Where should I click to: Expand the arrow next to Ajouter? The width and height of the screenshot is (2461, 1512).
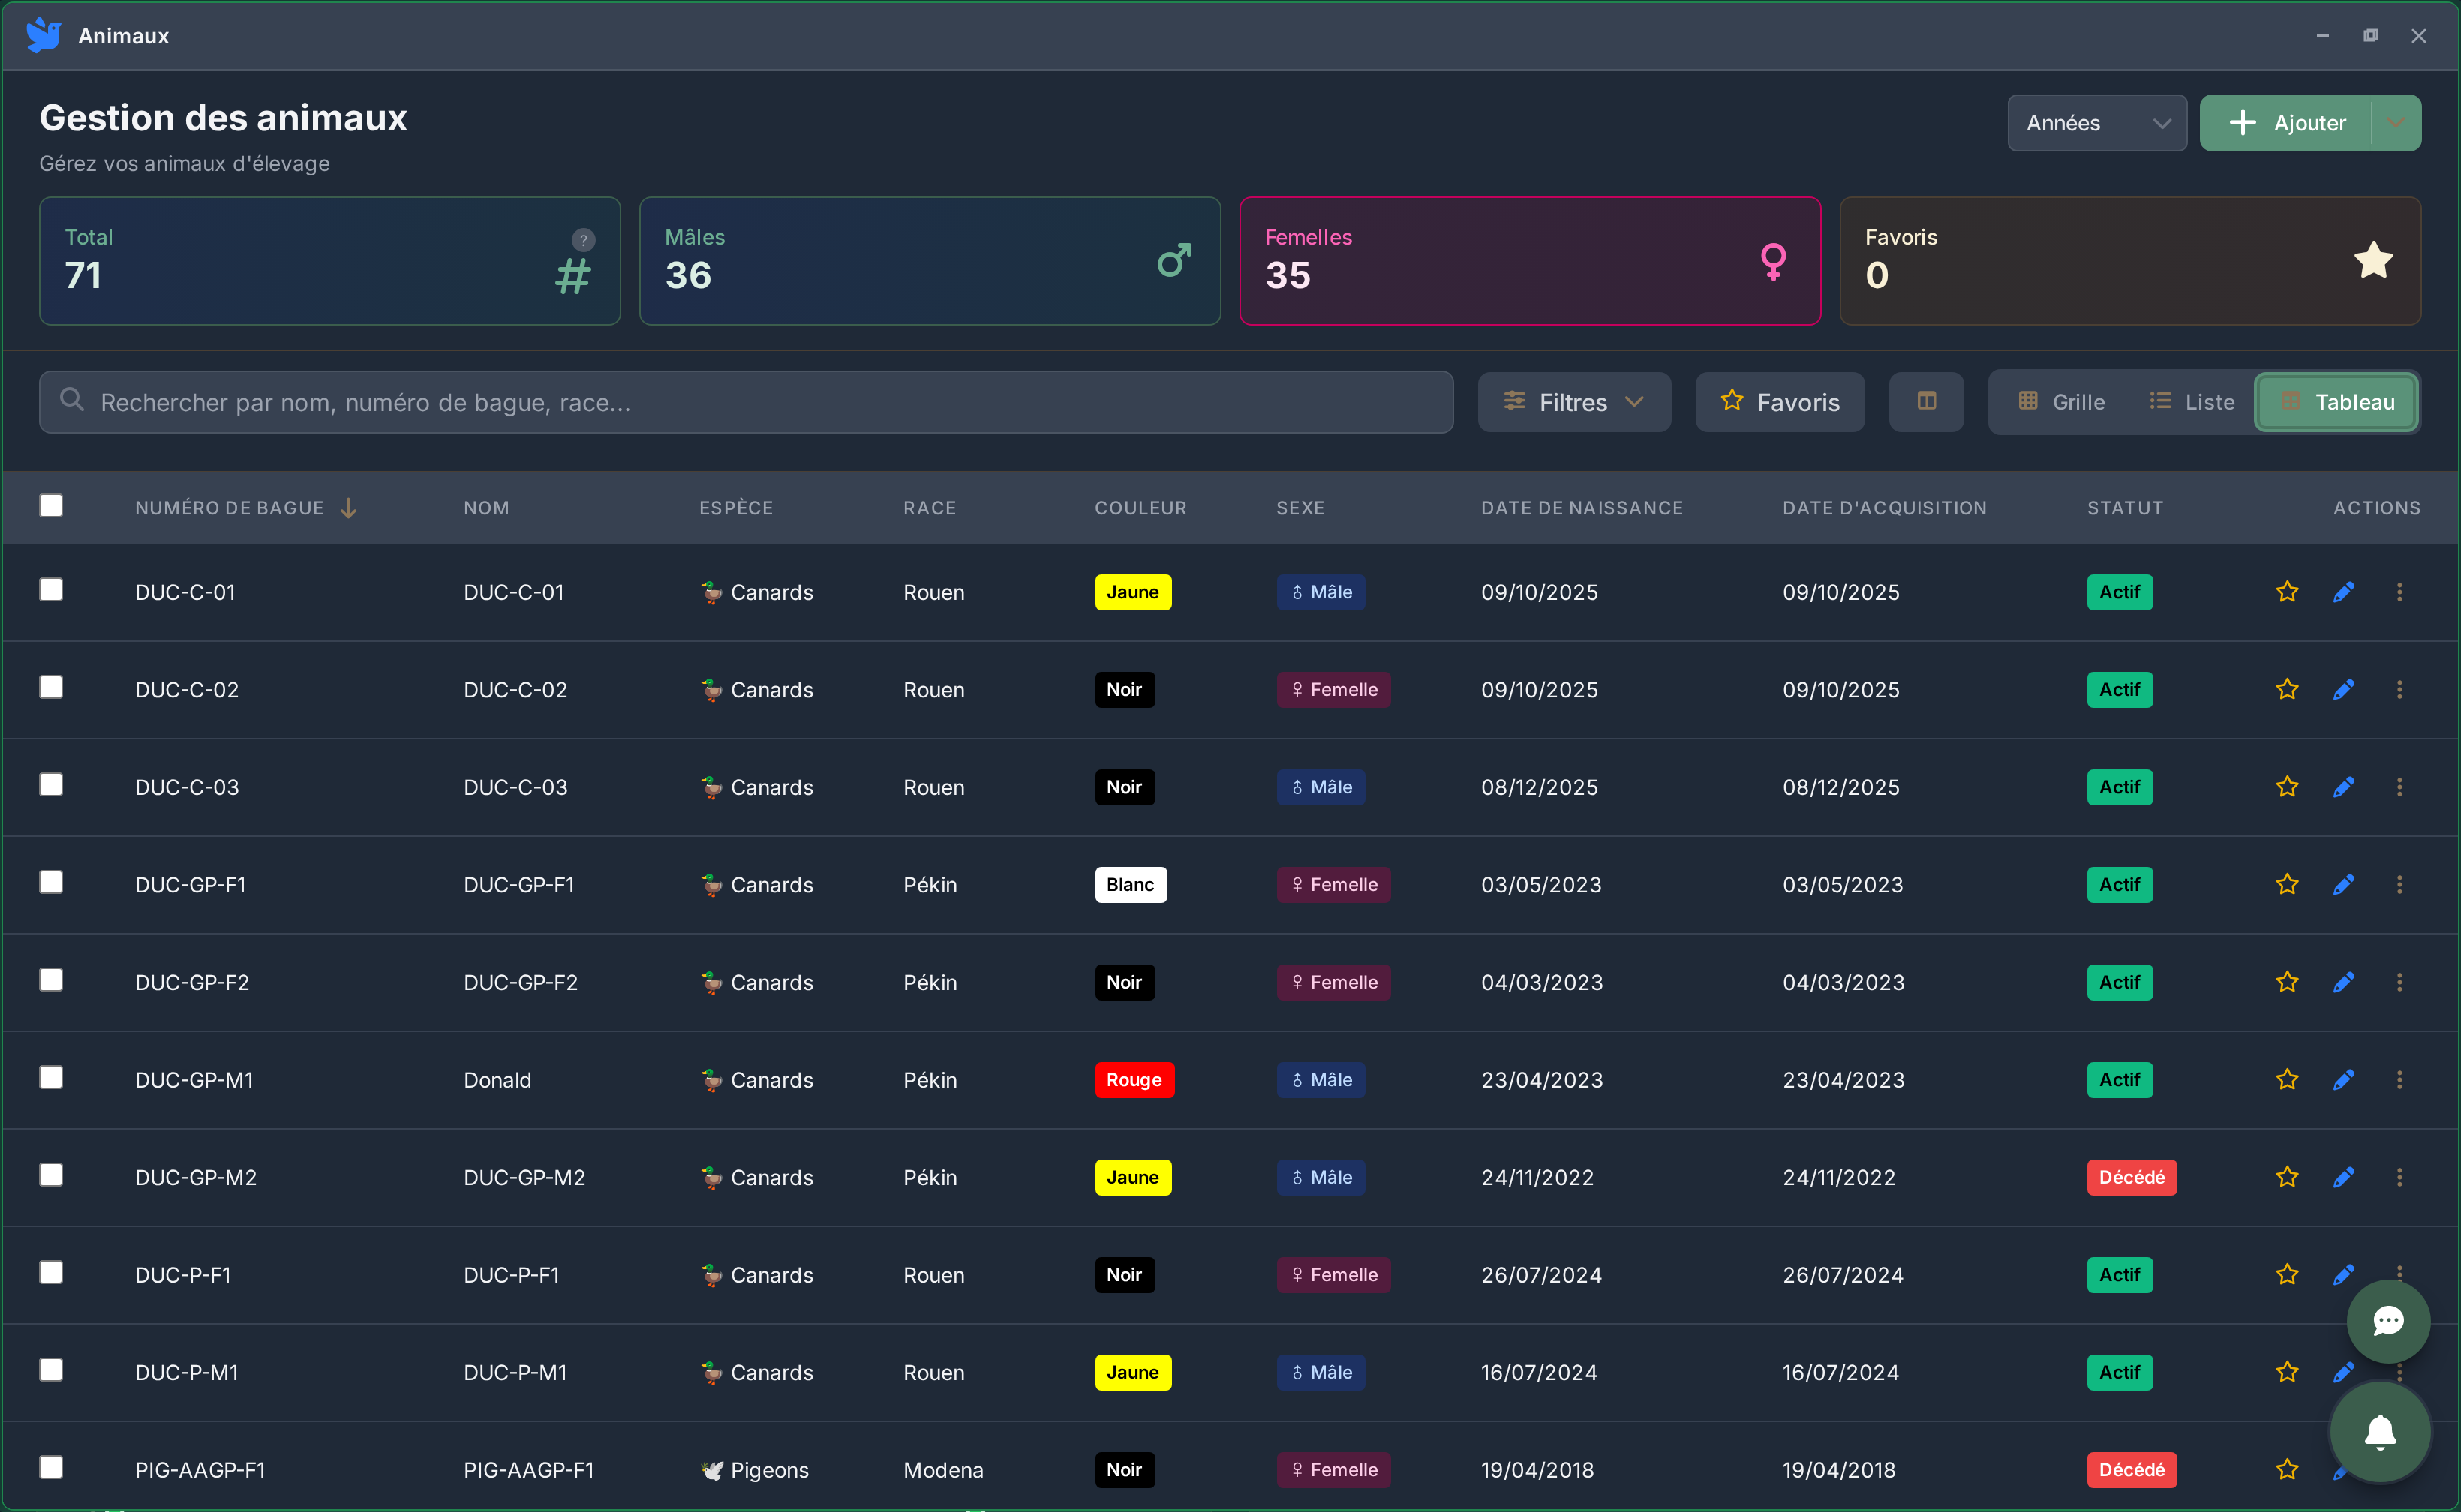point(2396,123)
